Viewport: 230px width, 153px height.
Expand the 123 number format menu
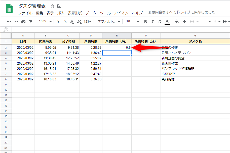[x=87, y=22]
